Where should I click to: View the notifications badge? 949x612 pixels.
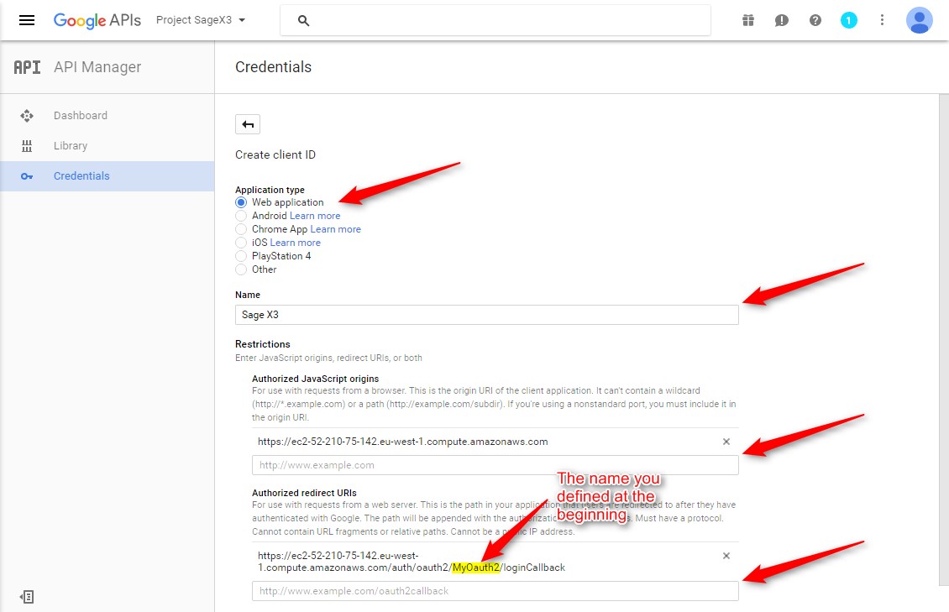click(849, 20)
